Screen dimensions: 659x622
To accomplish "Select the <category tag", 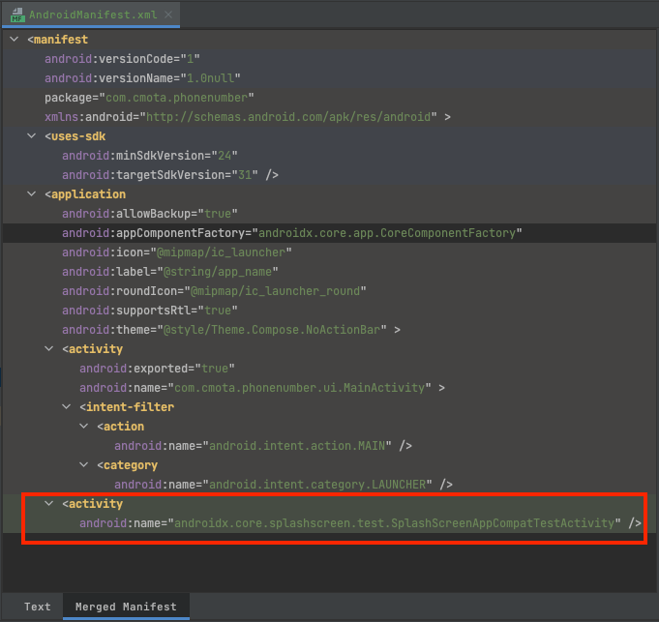I will pyautogui.click(x=128, y=464).
